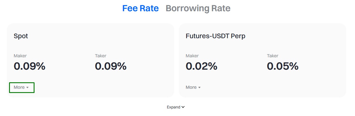Switch to the Borrowing Rate tab
This screenshot has width=355, height=116.
(x=198, y=8)
